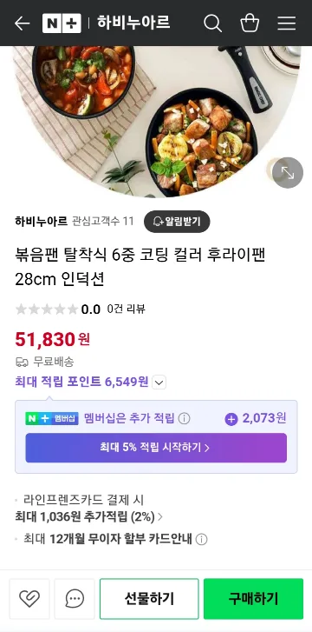Tap the 구매하기 button
The width and height of the screenshot is (312, 632).
(x=253, y=599)
